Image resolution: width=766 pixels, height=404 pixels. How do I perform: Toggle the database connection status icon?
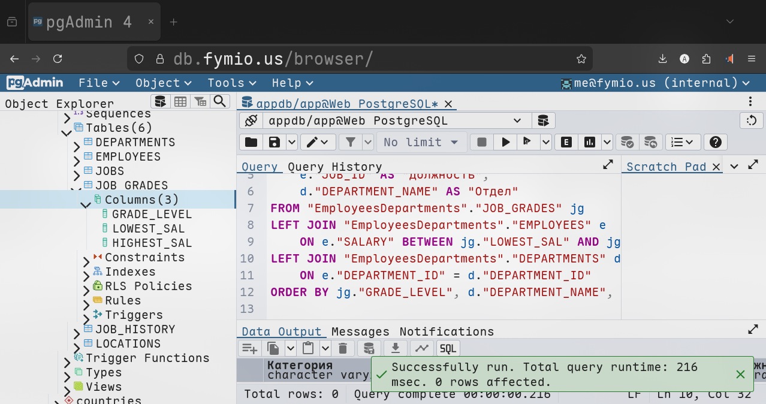click(x=251, y=120)
